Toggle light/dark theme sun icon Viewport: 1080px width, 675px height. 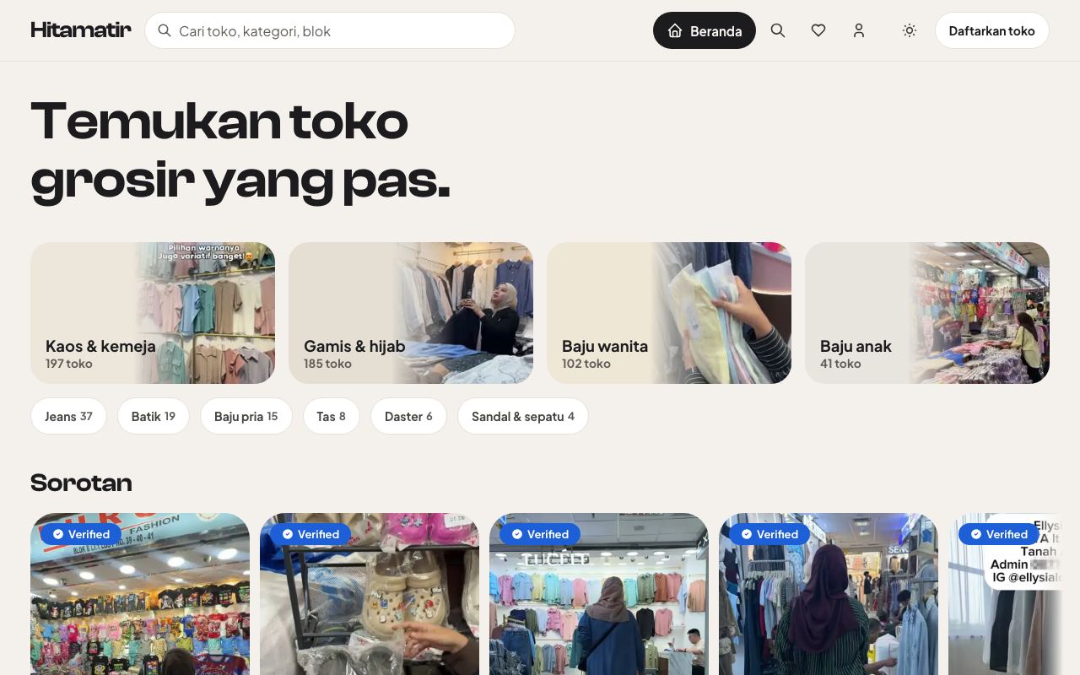pos(910,30)
